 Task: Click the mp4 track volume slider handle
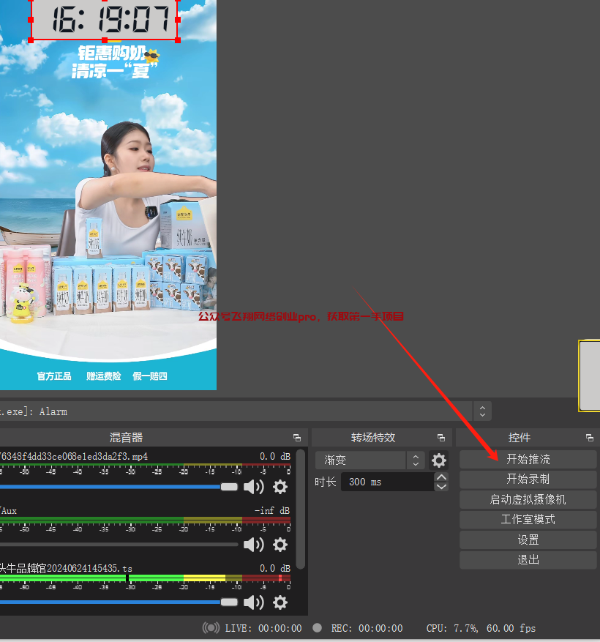(x=229, y=487)
